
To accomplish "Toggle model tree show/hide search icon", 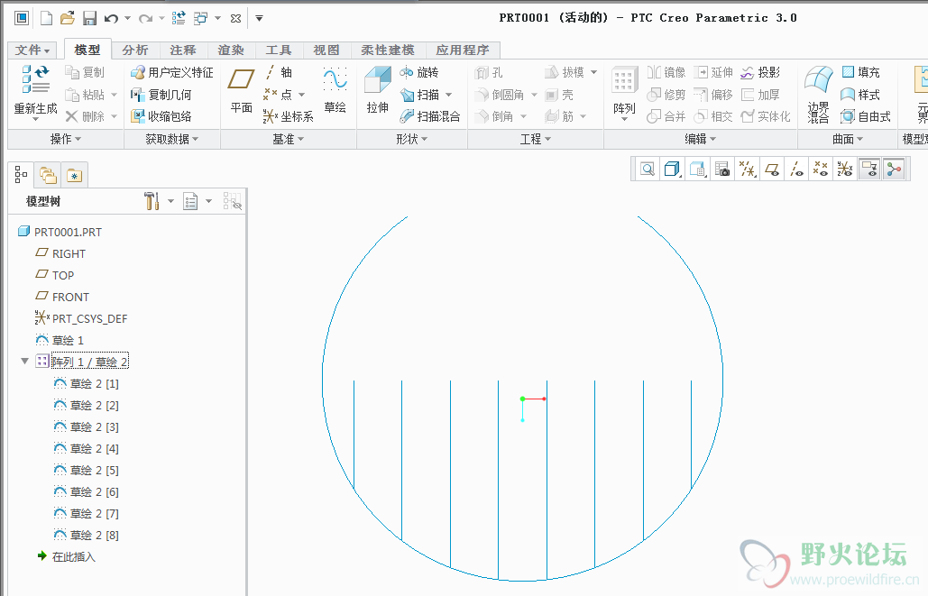I will point(232,201).
